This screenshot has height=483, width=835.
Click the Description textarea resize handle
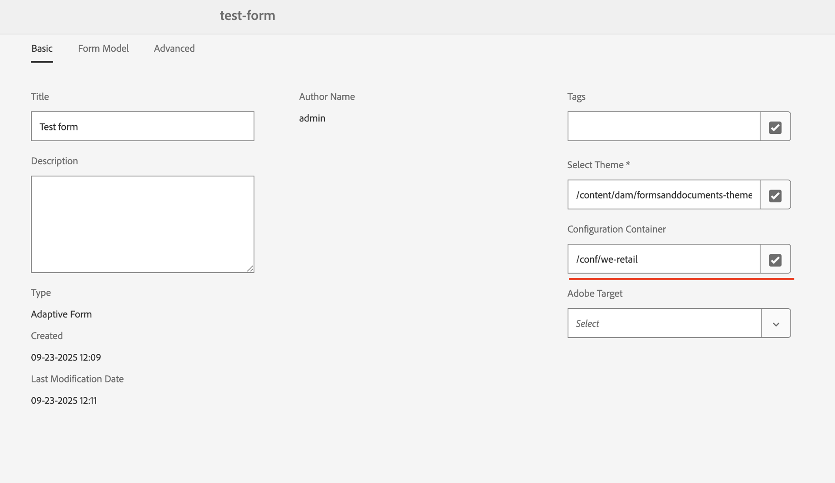(x=250, y=269)
